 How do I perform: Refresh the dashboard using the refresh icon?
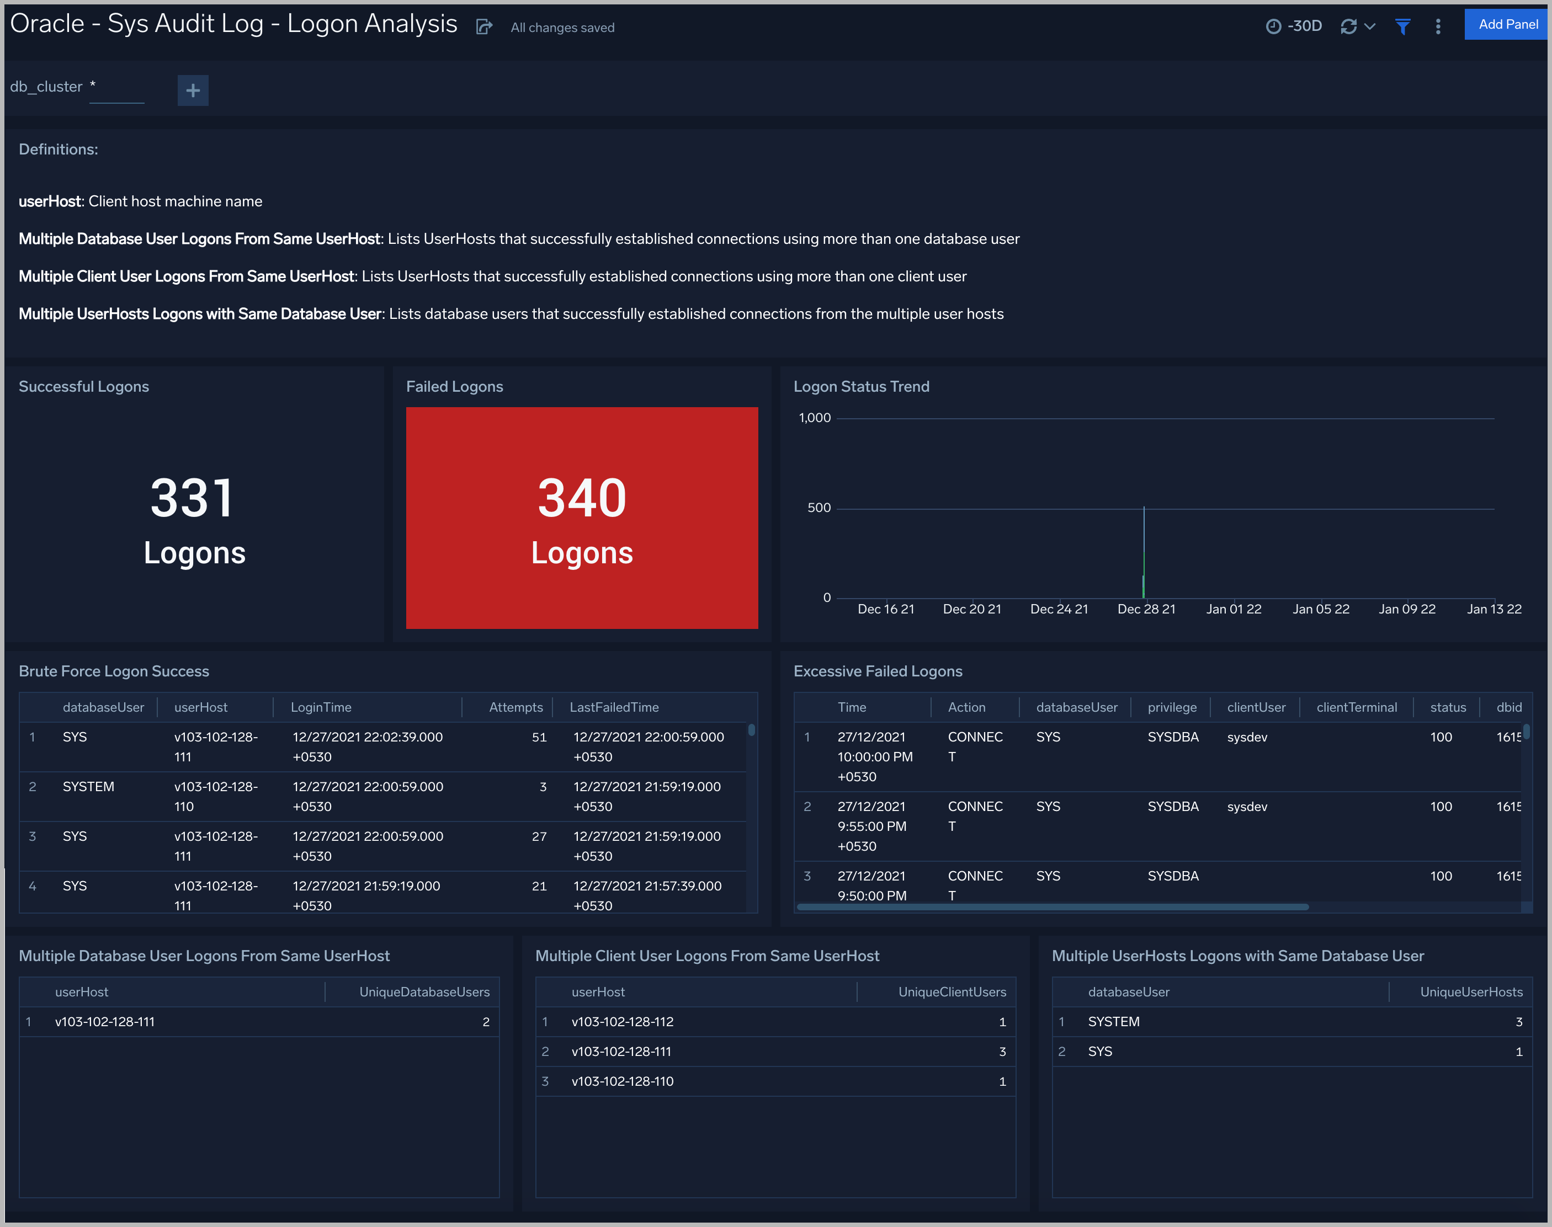(1349, 25)
